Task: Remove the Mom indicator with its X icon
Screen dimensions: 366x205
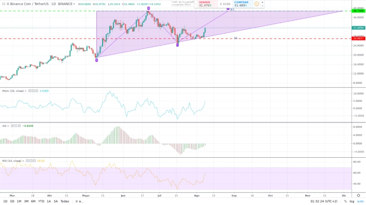Action: (x=37, y=91)
